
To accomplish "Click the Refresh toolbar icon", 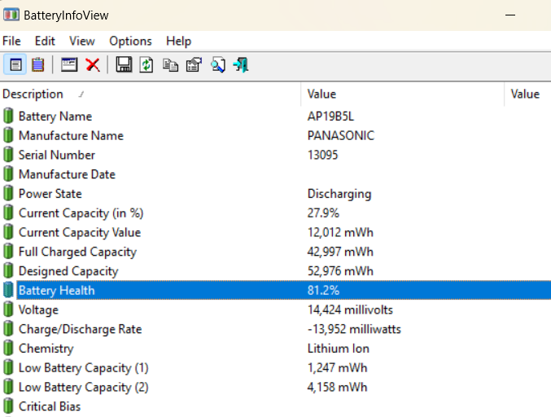I will tap(146, 64).
